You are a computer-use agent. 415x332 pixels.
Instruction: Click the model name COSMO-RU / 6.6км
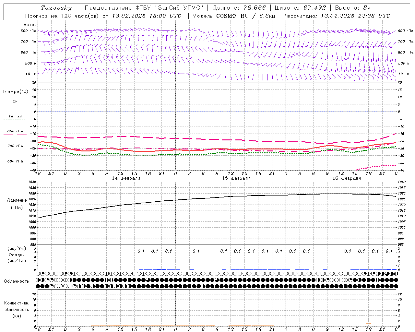coord(245,16)
